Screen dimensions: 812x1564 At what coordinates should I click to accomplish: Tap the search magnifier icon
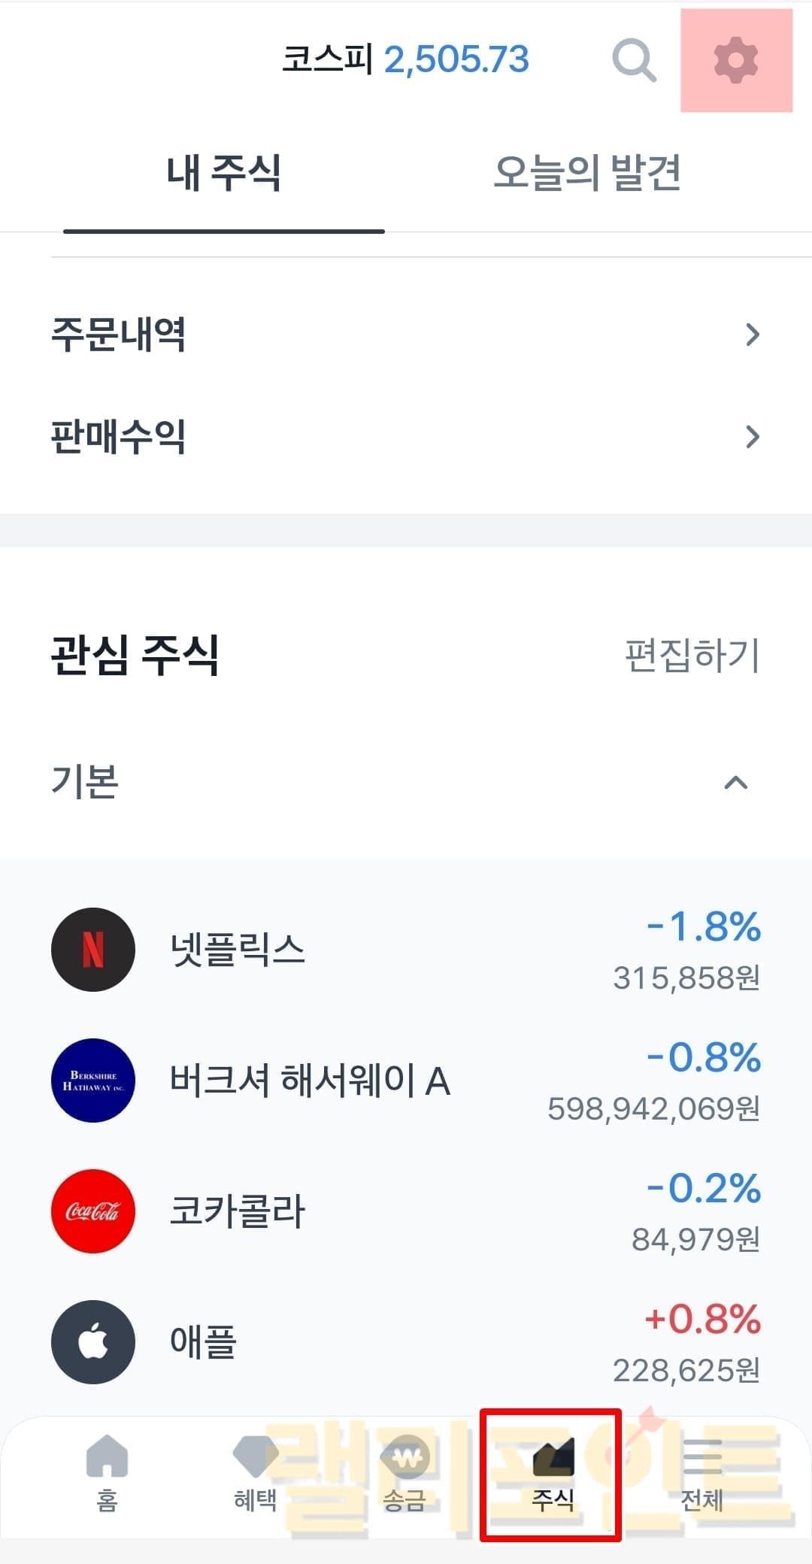634,60
